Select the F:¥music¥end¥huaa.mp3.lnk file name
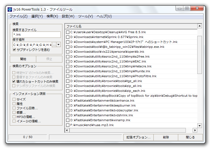Screen dimensions: 212x150 [x=92, y=125]
